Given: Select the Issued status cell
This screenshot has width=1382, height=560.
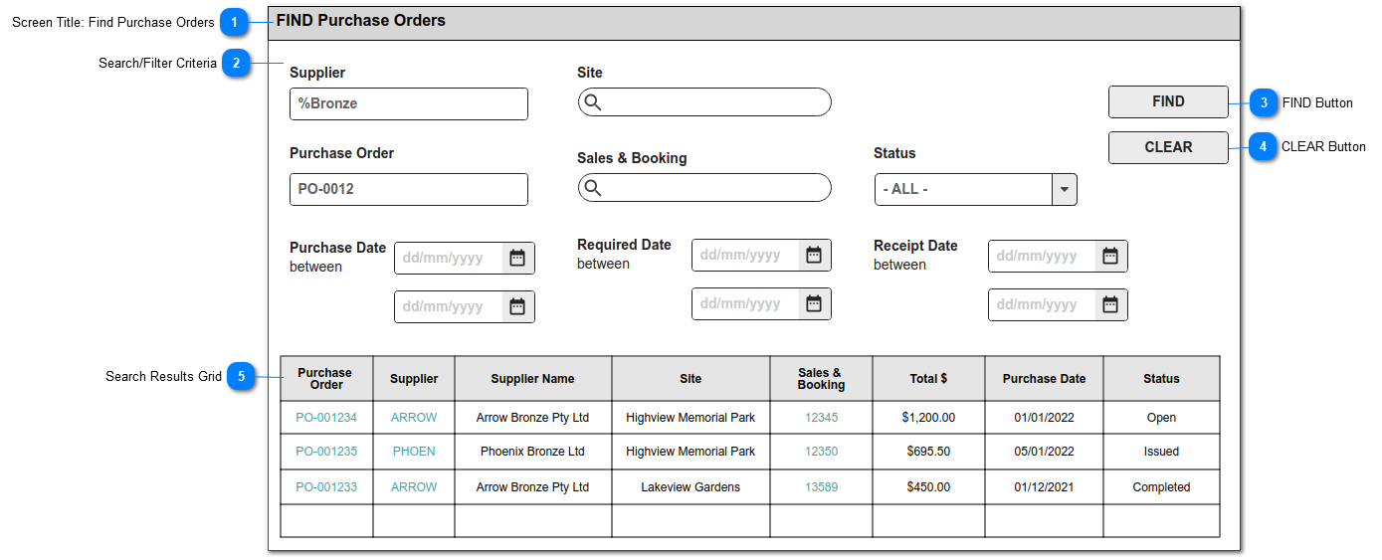Looking at the screenshot, I should [1161, 452].
